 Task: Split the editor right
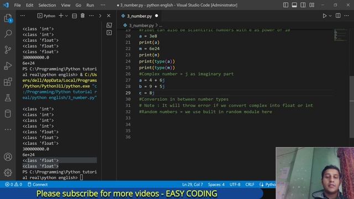[x=338, y=15]
